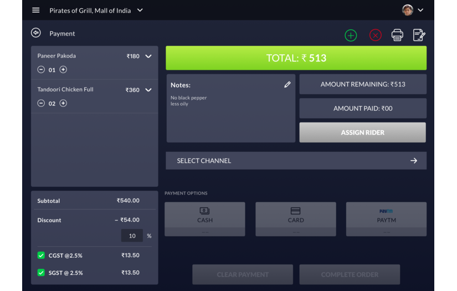
Task: Toggle the CGST @2.5% checkbox
Action: pos(41,256)
